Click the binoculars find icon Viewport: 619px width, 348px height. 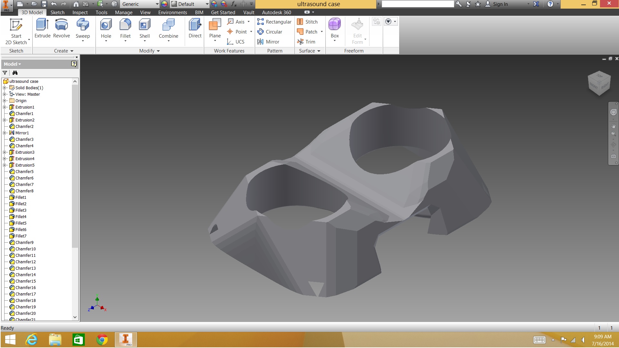point(15,73)
